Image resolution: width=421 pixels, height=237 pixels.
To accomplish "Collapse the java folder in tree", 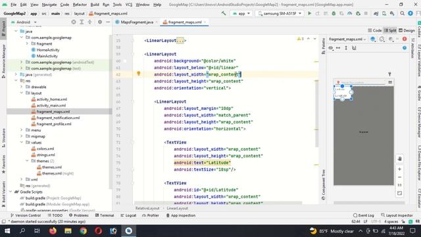I will click(16, 31).
